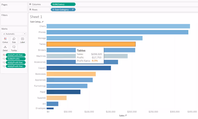Click the $200,000 axis tick label
The image size is (198, 119).
click(132, 112)
